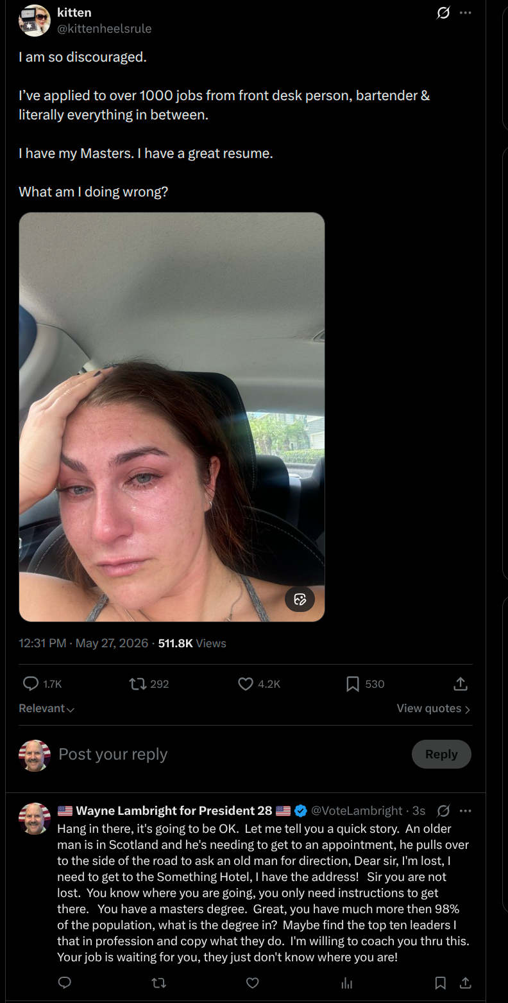Click the Post your reply field
The image size is (508, 1003).
pyautogui.click(x=231, y=754)
